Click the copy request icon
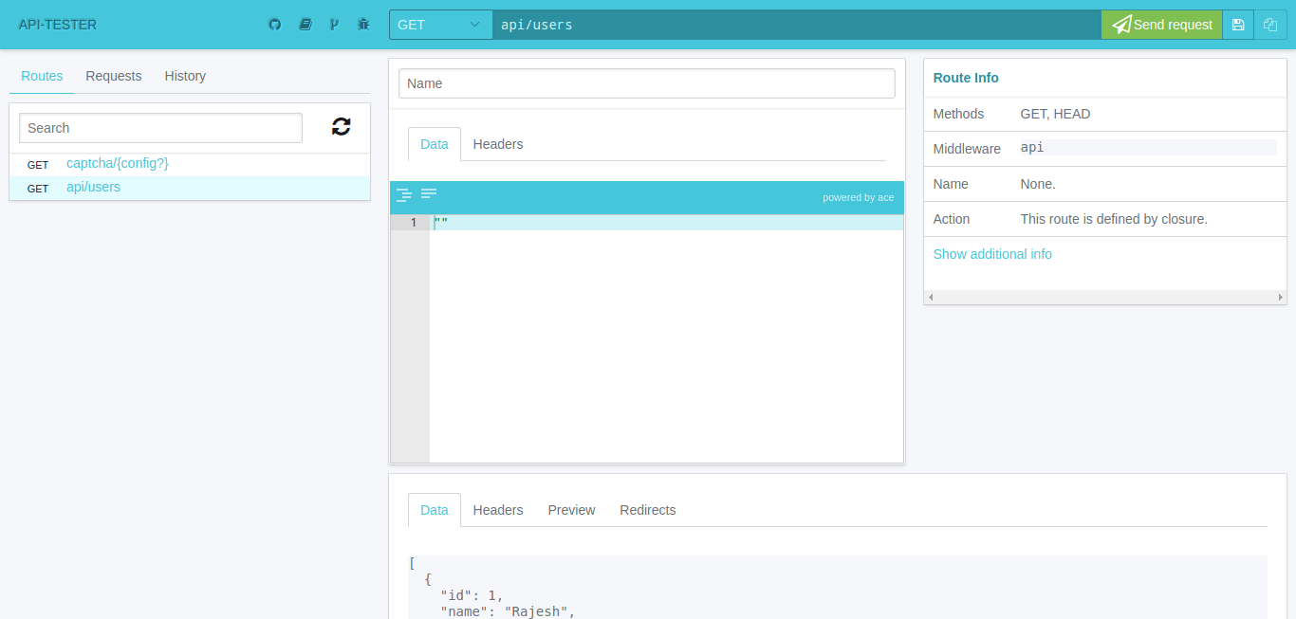 tap(1270, 25)
